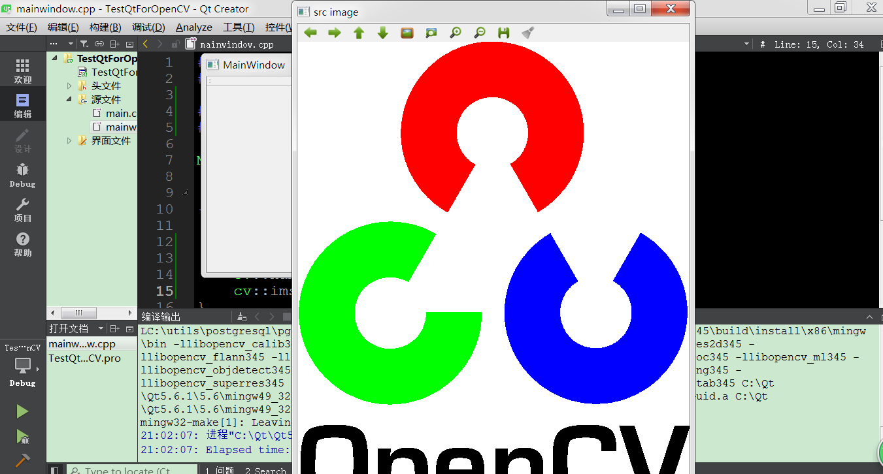Image resolution: width=883 pixels, height=474 pixels.
Task: Pan up in src image window
Action: [359, 33]
